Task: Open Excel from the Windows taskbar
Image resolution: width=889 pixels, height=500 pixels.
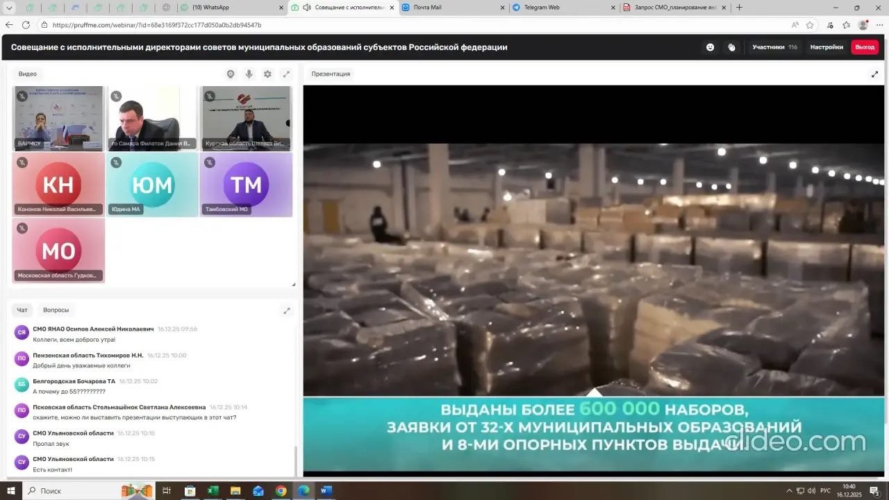Action: [213, 491]
